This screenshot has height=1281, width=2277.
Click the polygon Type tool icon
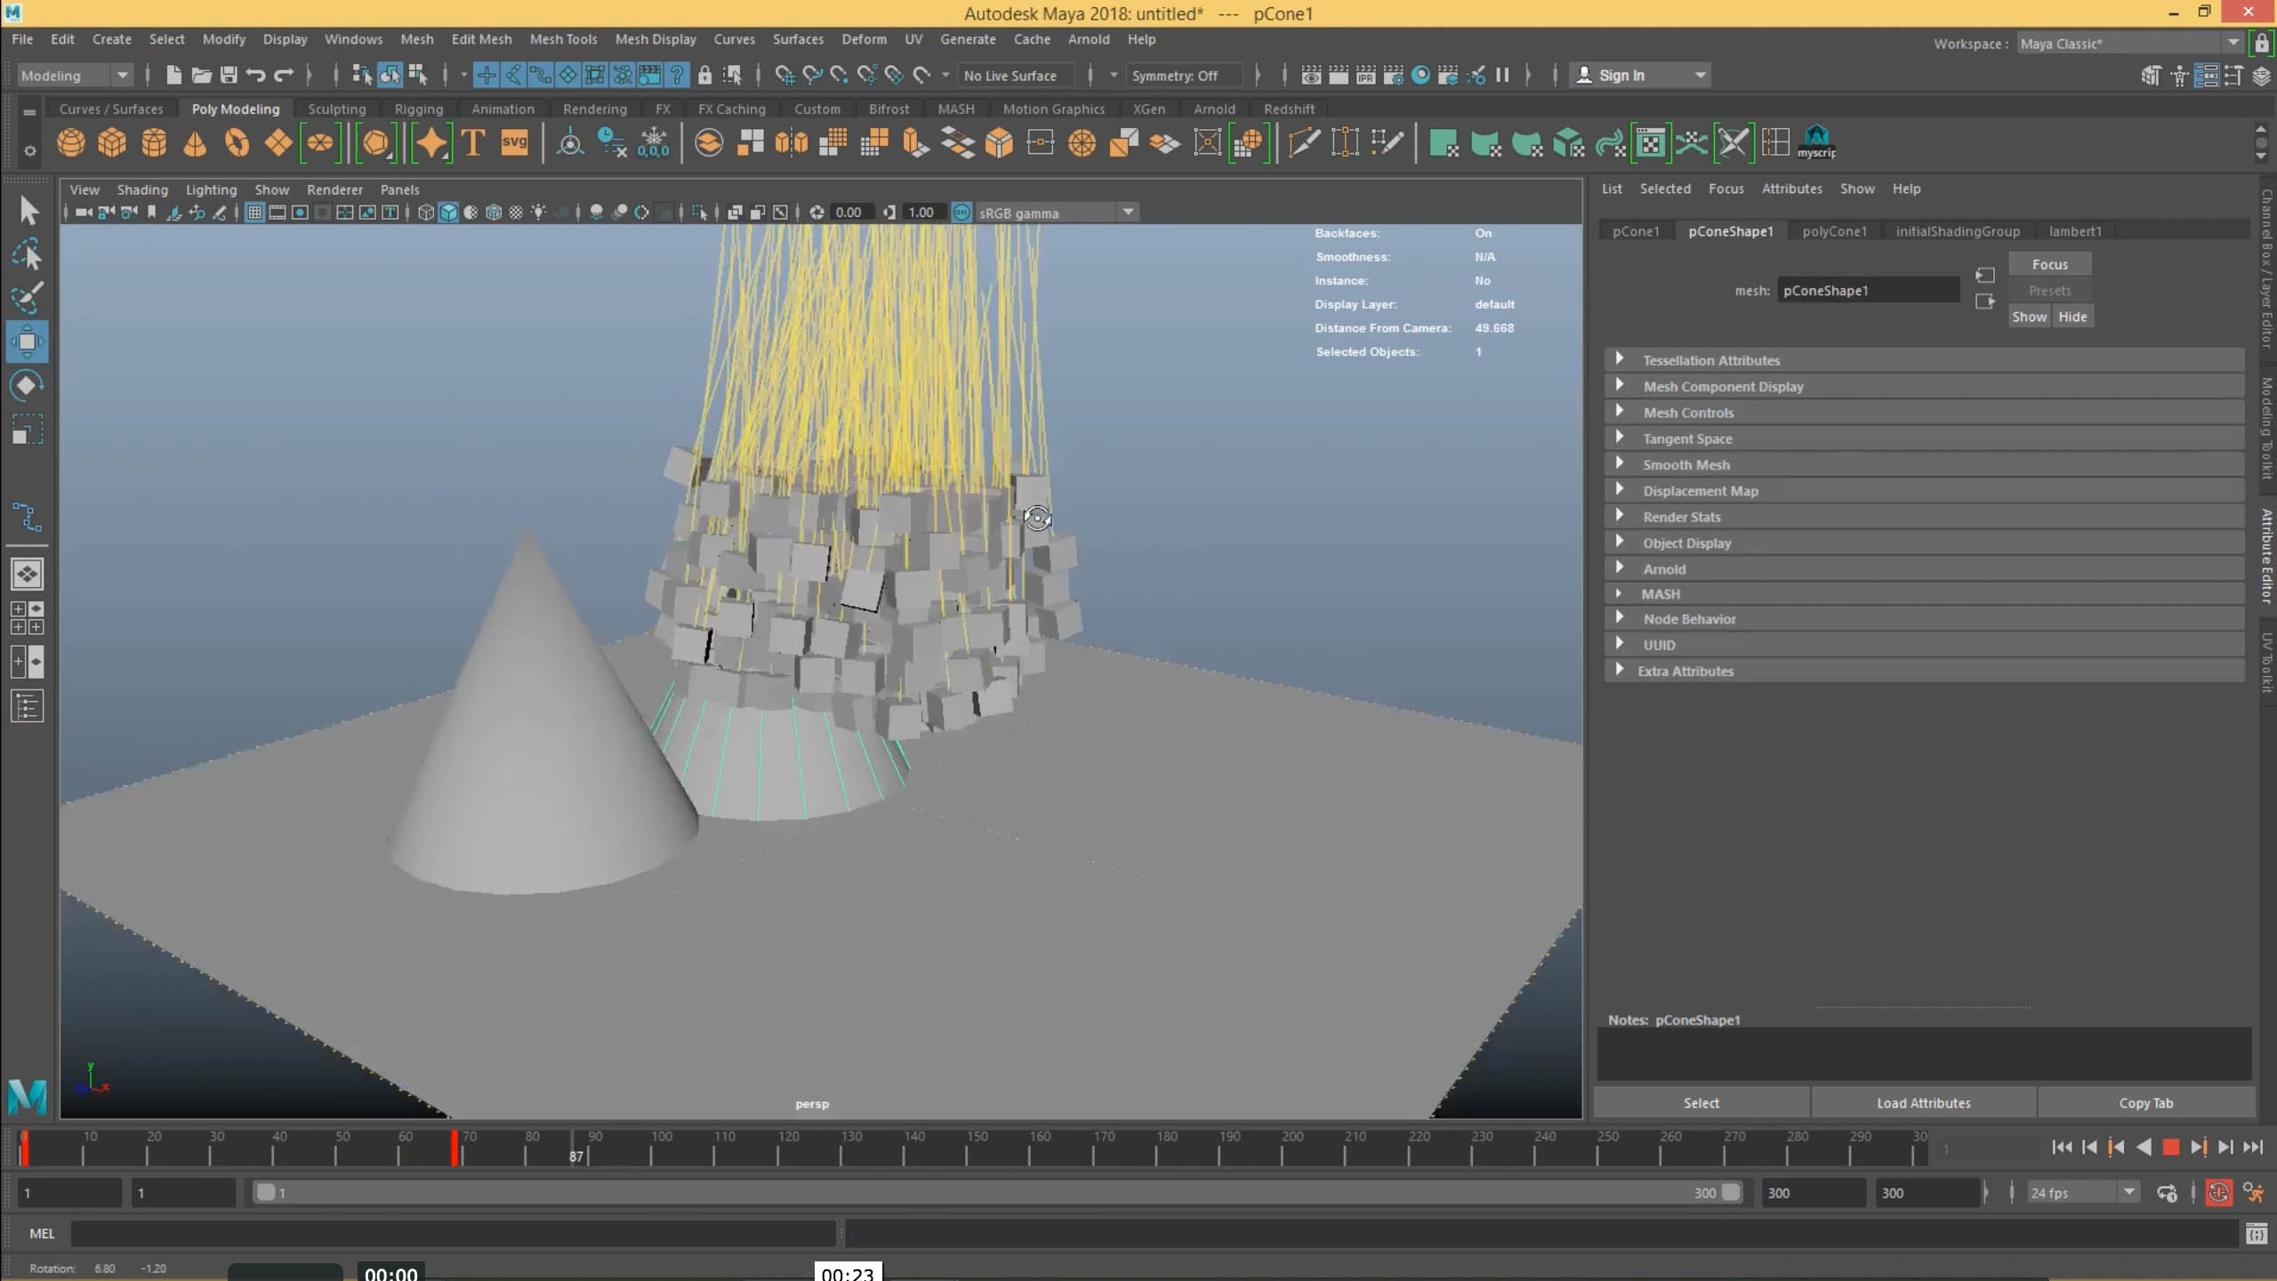(473, 143)
